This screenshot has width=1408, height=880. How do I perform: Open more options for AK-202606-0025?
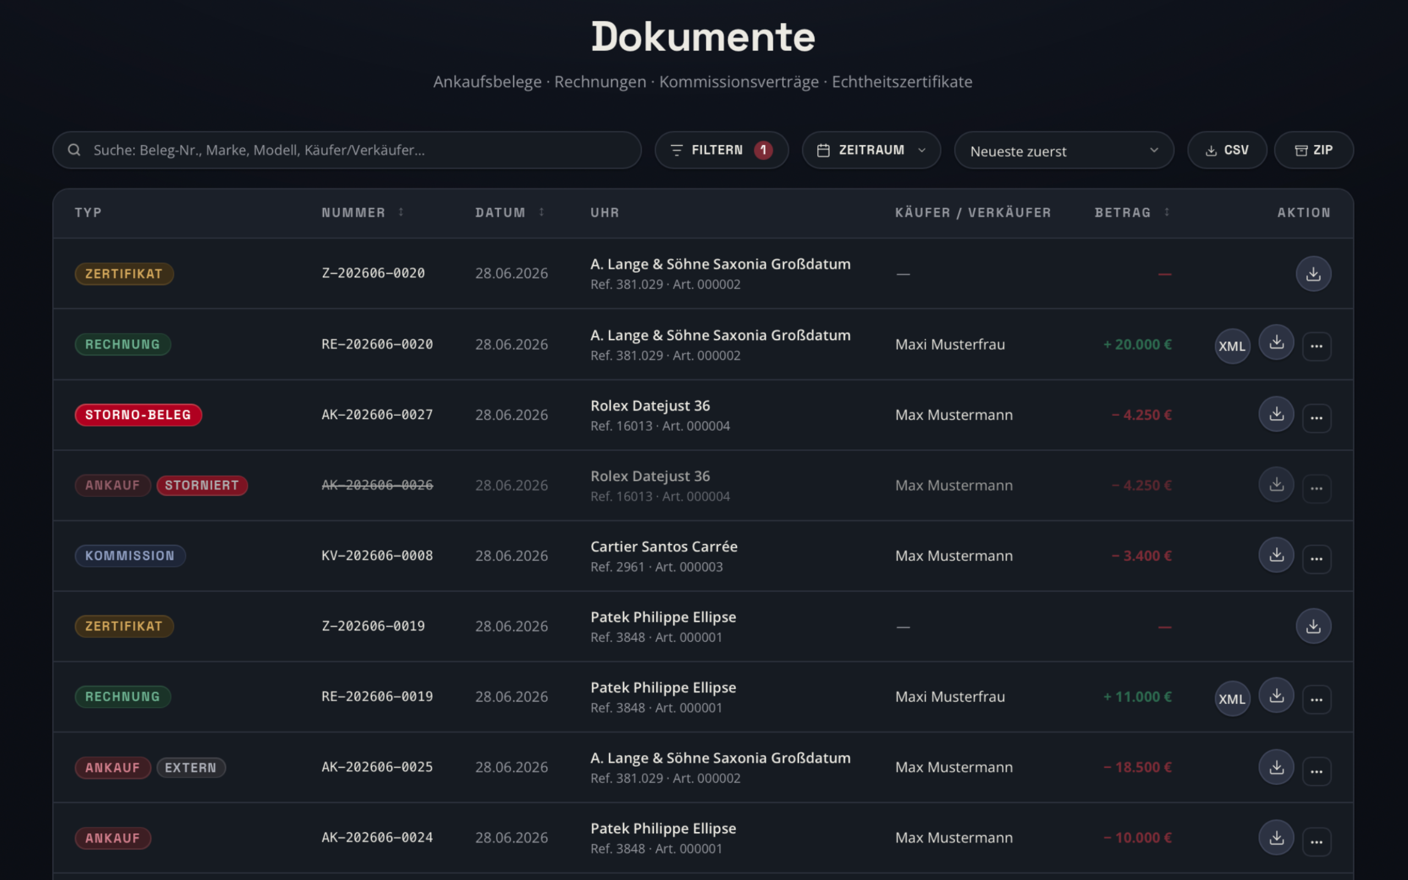1316,771
